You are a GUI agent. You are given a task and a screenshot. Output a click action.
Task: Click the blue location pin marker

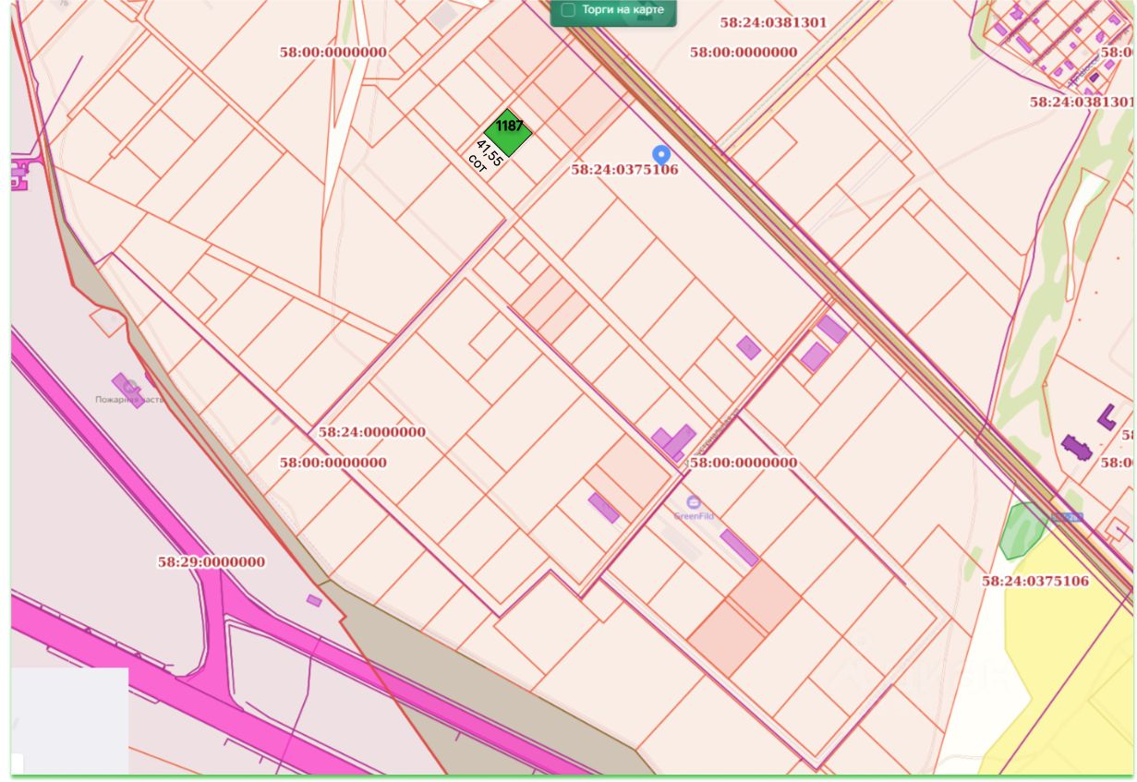pos(660,154)
